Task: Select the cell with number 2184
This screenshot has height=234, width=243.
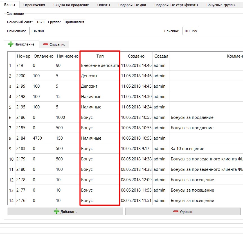Action: pos(24,138)
